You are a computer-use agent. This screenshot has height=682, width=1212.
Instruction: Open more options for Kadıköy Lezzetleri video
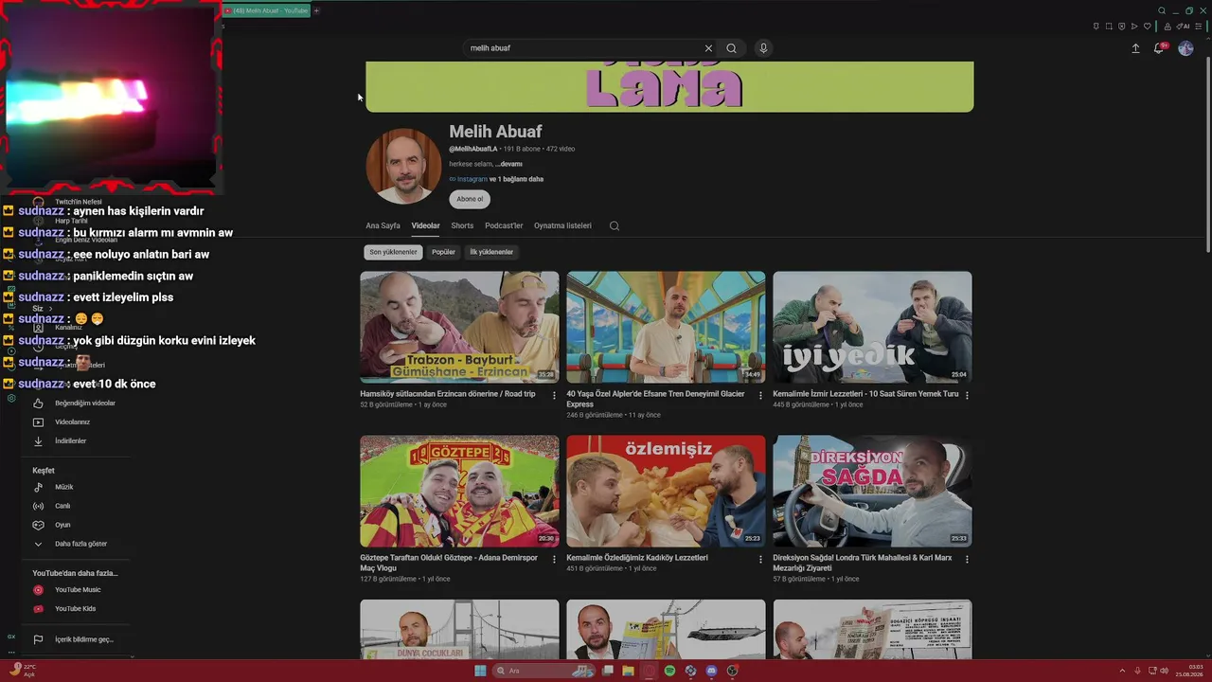point(760,560)
